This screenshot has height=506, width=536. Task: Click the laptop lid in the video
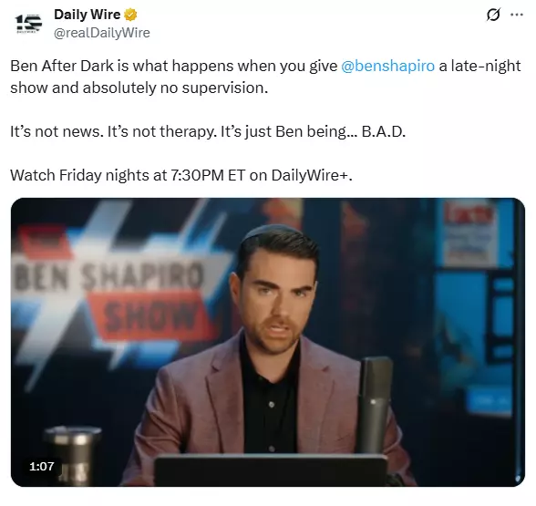click(270, 470)
